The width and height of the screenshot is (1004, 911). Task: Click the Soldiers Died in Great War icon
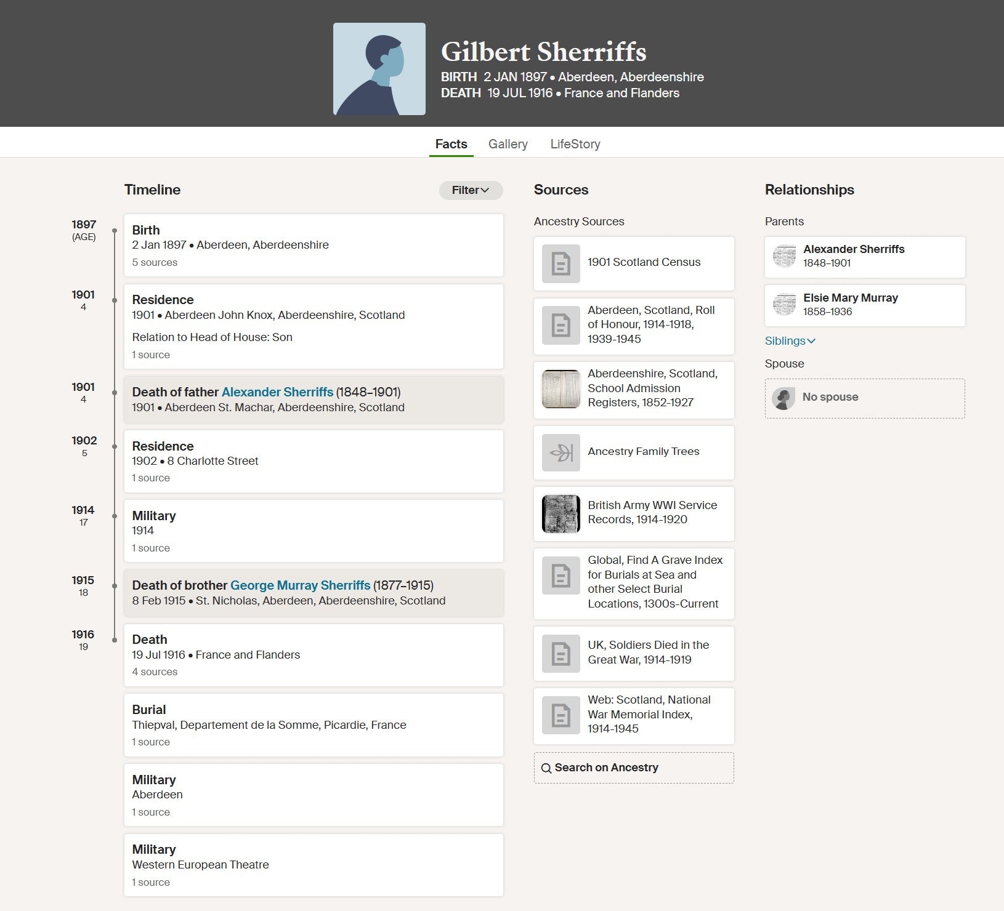click(x=561, y=653)
